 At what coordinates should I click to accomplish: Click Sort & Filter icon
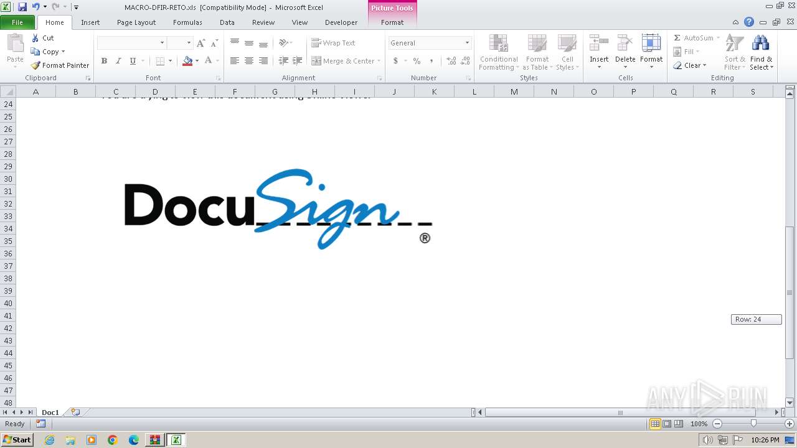pos(735,44)
